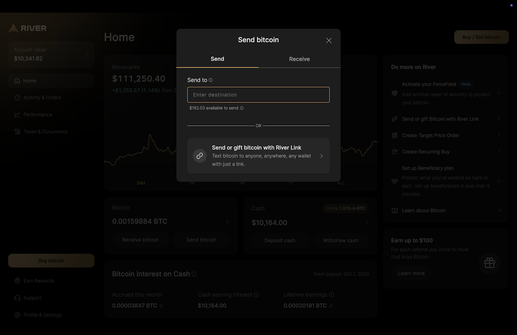Click Earns 3.83% in BTC badge
The width and height of the screenshot is (517, 335).
(346, 208)
